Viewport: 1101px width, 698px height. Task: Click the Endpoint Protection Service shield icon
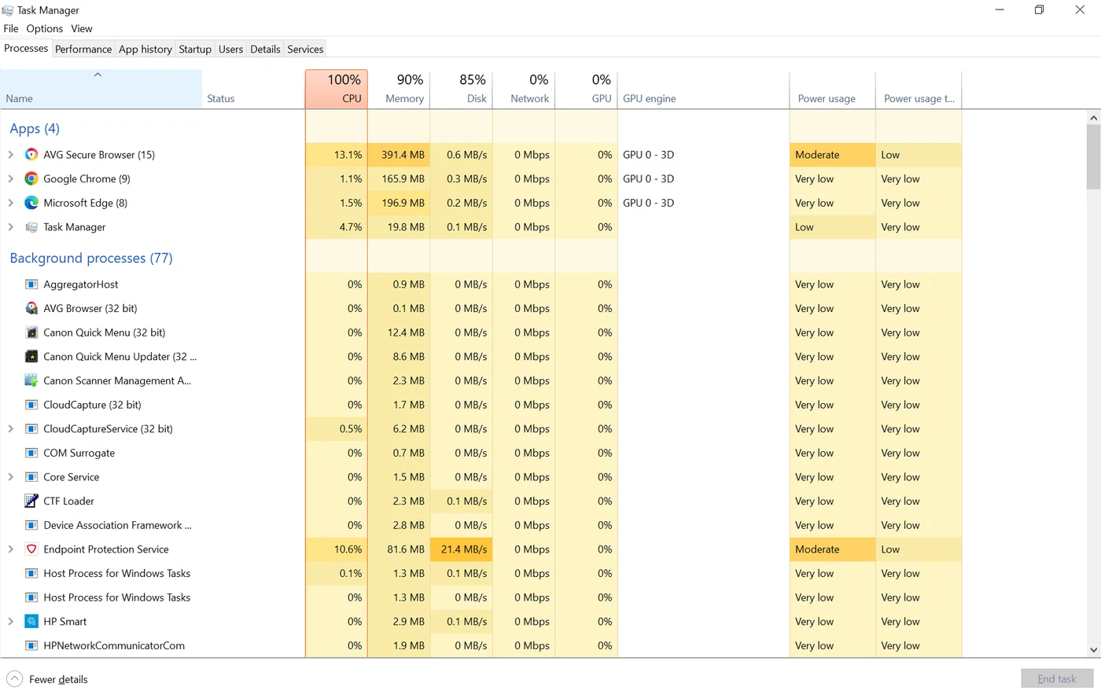(x=31, y=549)
